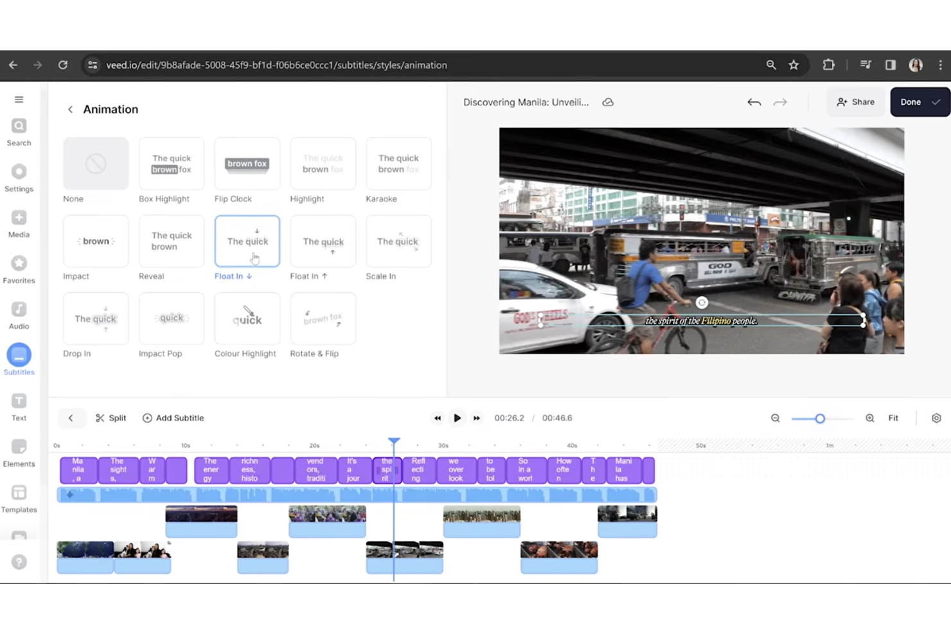Collapse timeline panel with back chevron
951x634 pixels.
coord(71,418)
